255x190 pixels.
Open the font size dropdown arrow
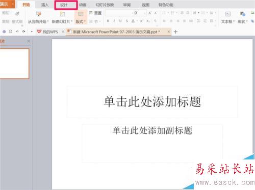[x=145, y=13]
